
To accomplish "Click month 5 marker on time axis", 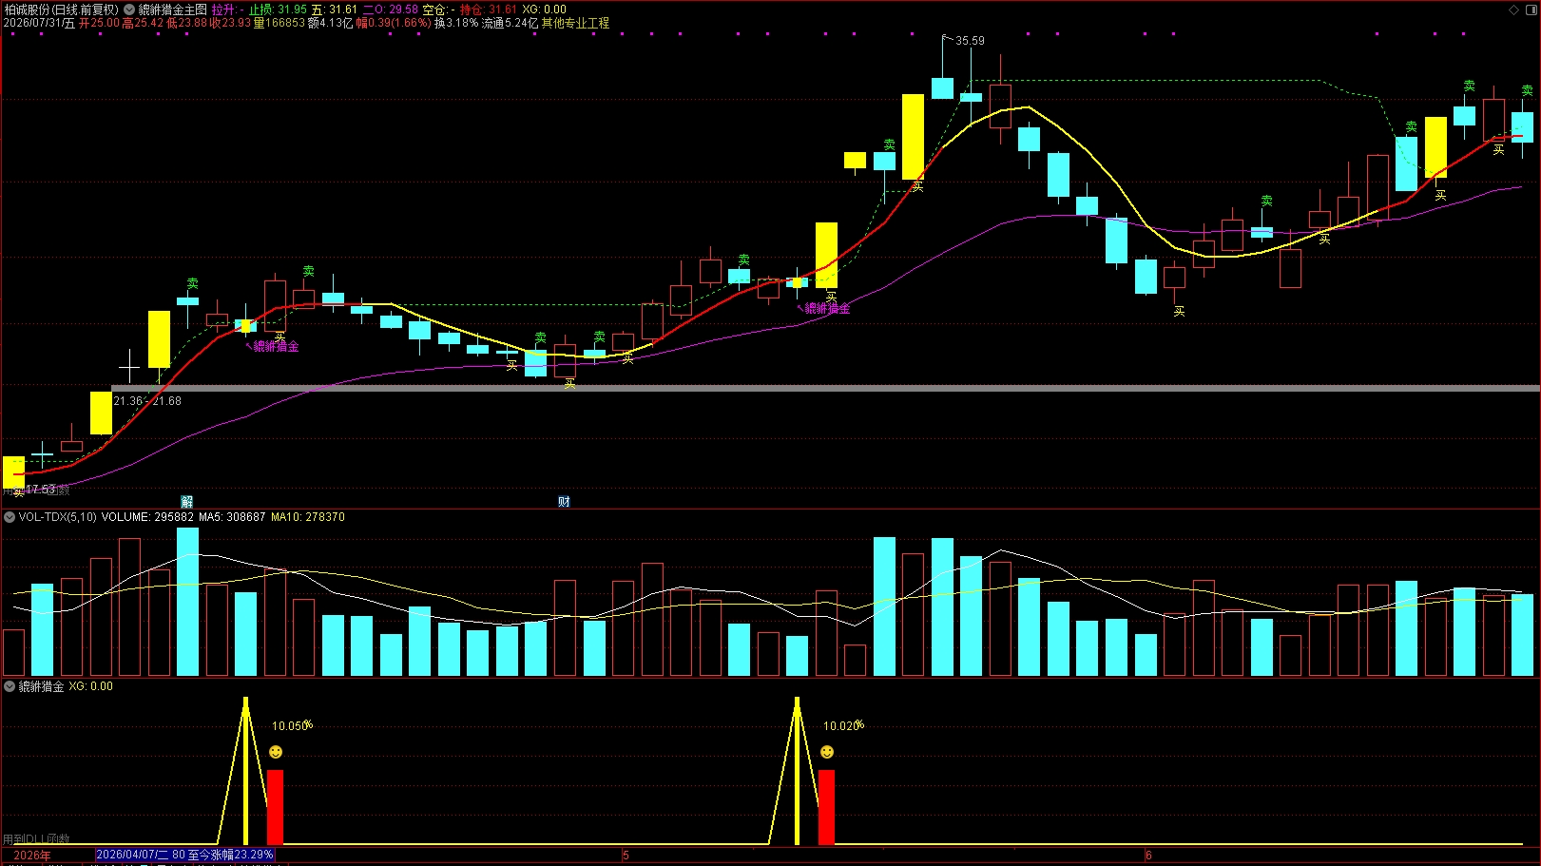I will coord(626,856).
